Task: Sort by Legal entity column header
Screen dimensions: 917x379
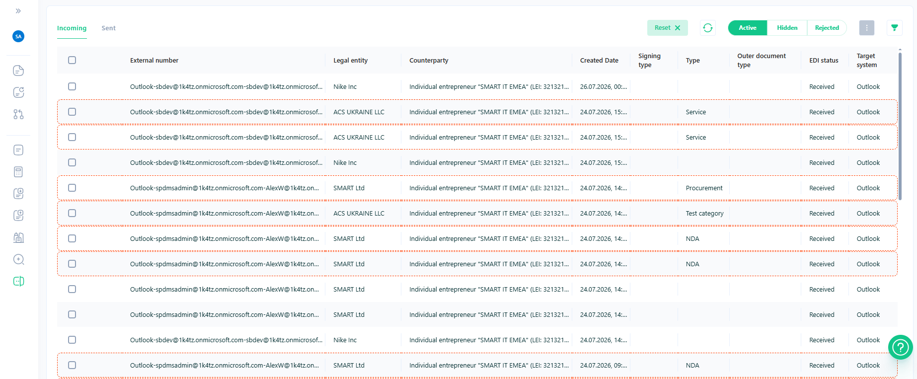Action: click(x=350, y=60)
